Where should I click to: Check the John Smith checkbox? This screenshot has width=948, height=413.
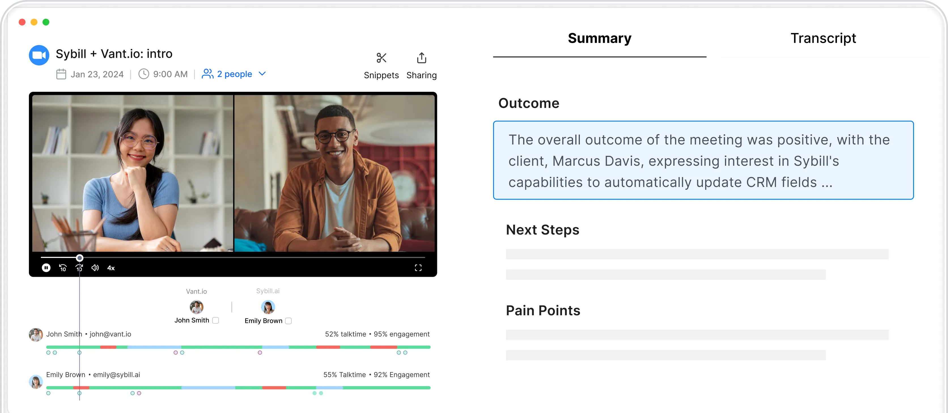click(216, 320)
